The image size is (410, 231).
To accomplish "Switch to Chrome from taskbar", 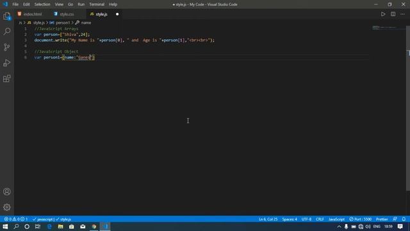I will [x=94, y=227].
